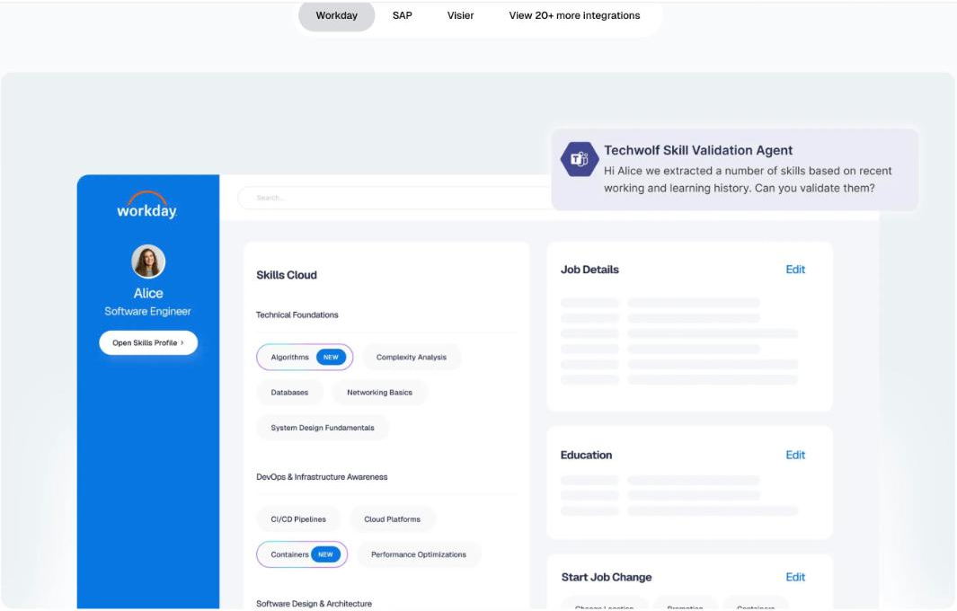
Task: Switch to the SAP tab
Action: tap(403, 16)
